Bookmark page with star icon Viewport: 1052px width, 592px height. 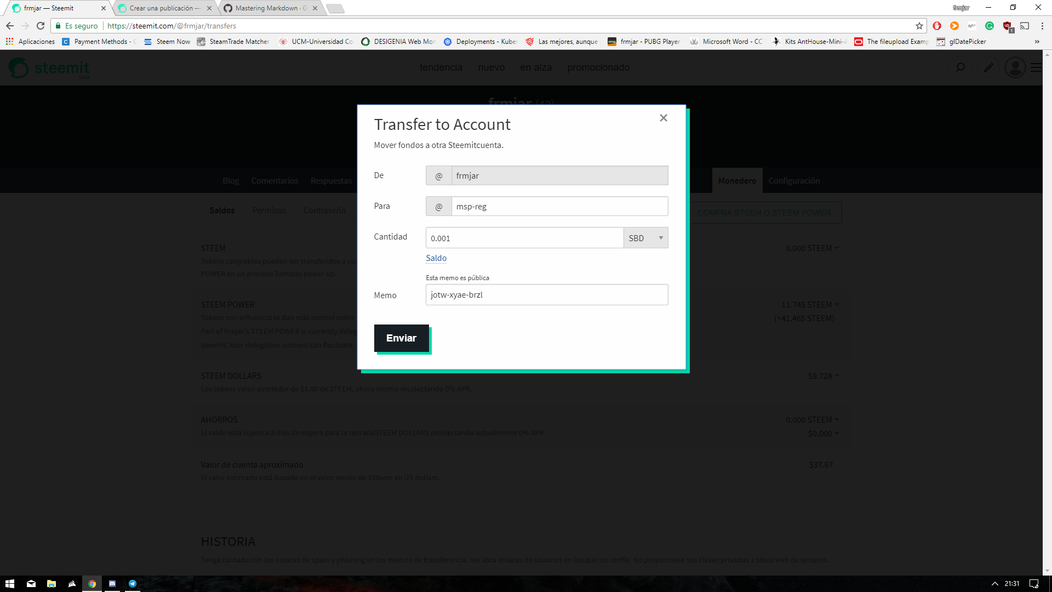point(919,26)
